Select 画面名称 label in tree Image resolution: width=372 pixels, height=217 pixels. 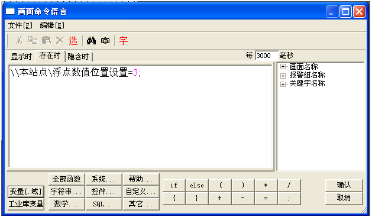(303, 67)
